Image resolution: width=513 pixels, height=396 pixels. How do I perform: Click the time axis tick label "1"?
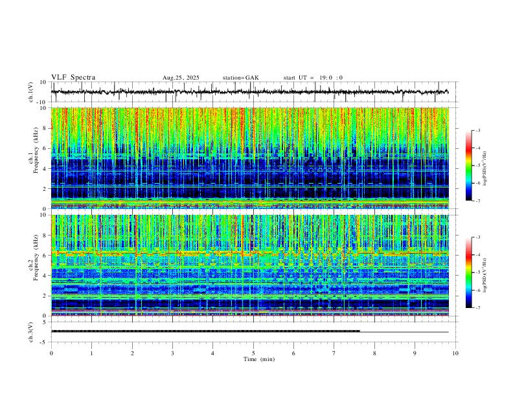91,353
